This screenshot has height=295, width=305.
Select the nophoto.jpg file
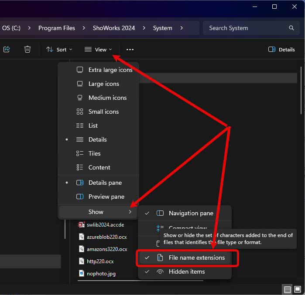[101, 274]
